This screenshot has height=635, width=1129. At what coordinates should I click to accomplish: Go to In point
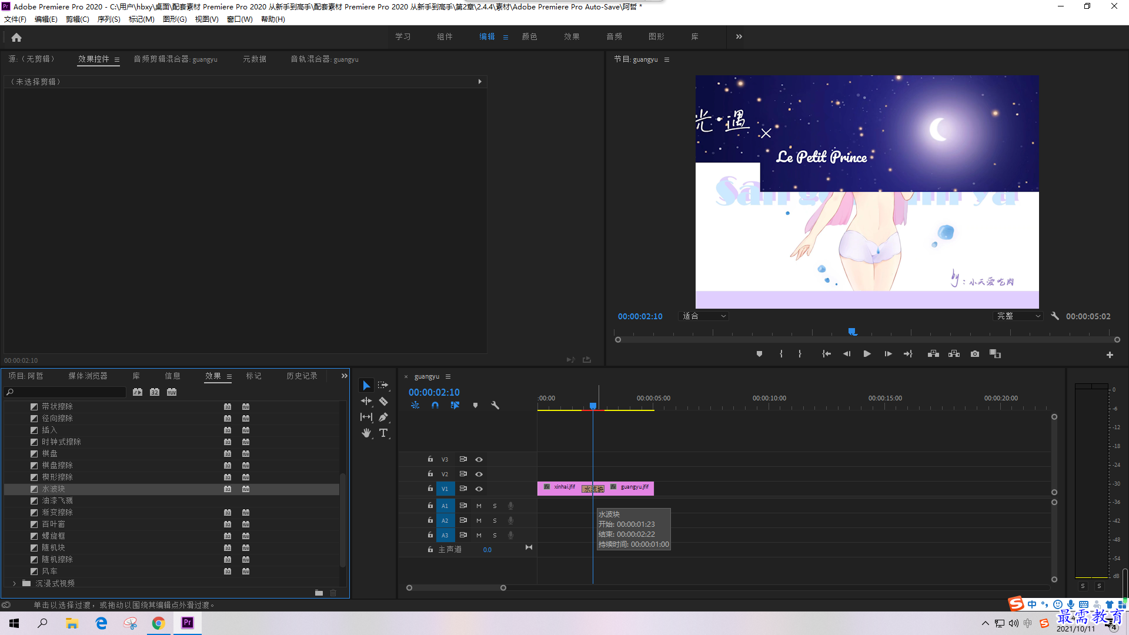826,354
